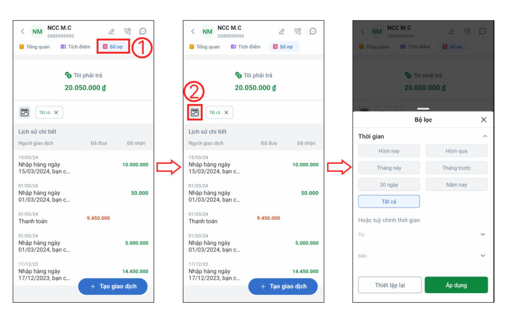Open the 'Thanh toán' transaction row in the leftmost screen

pyautogui.click(x=84, y=218)
